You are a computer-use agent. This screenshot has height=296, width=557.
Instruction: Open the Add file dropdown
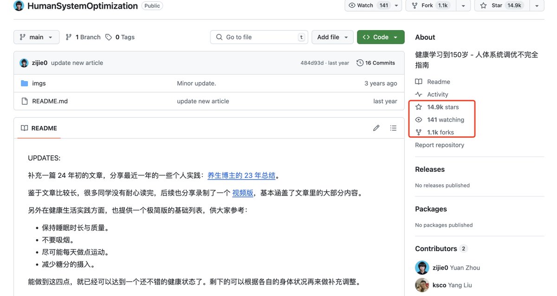point(332,37)
